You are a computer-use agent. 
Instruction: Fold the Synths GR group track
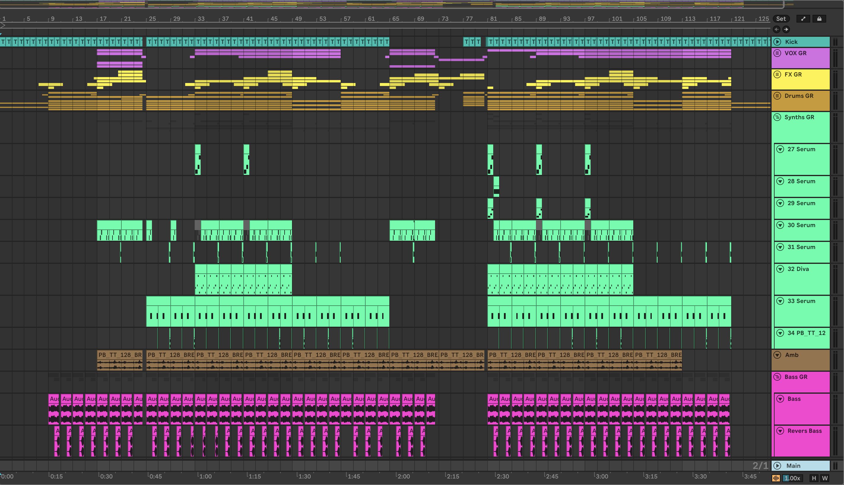pos(777,117)
